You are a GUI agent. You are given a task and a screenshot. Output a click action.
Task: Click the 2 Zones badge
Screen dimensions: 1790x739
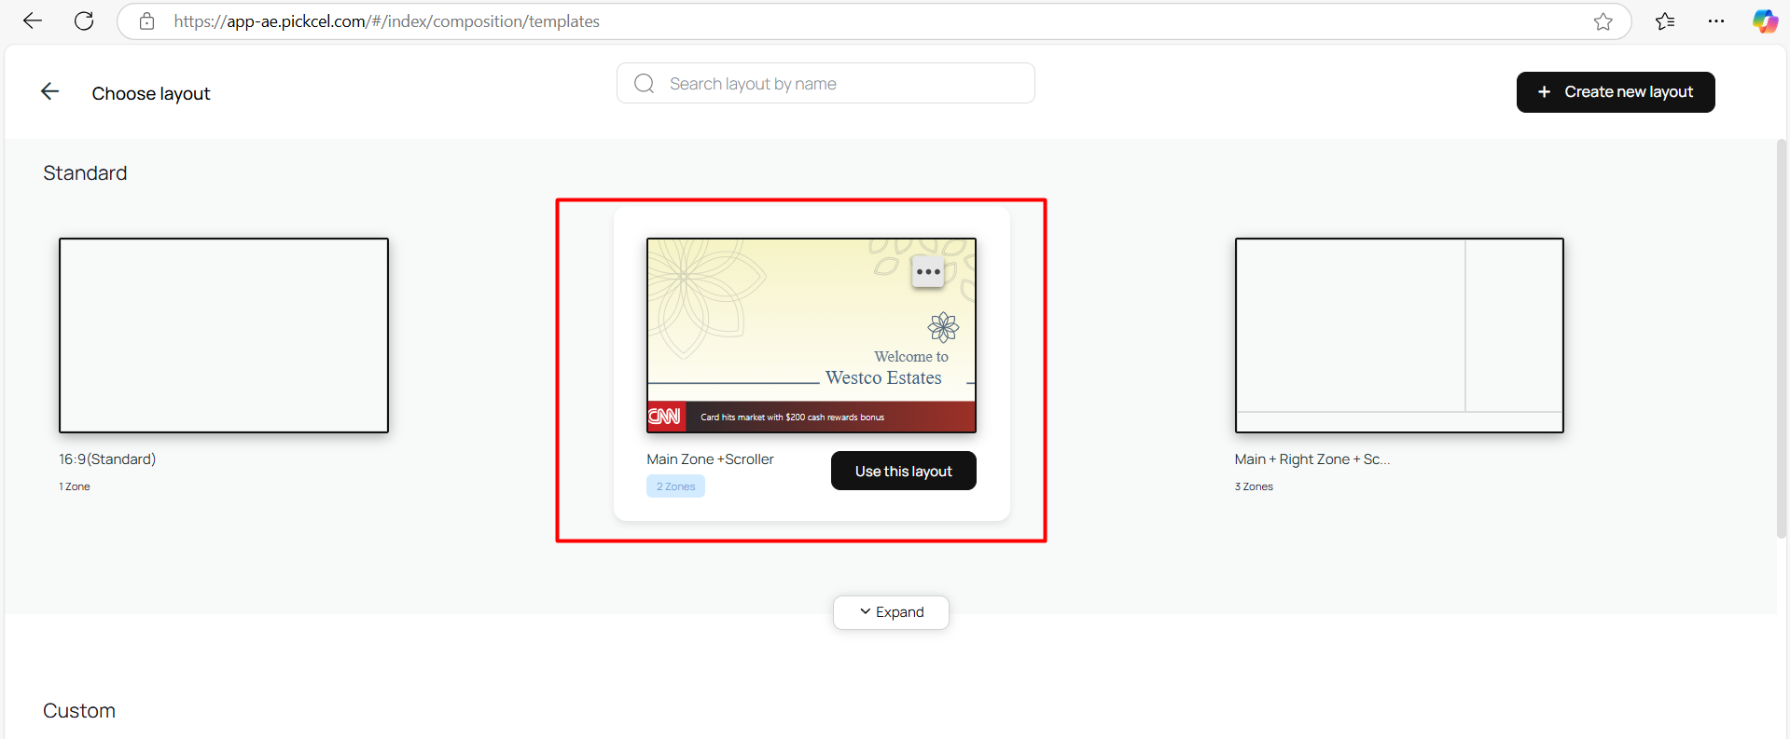pos(675,486)
